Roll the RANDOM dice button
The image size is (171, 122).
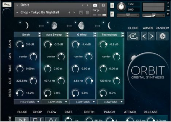pyautogui.click(x=162, y=36)
